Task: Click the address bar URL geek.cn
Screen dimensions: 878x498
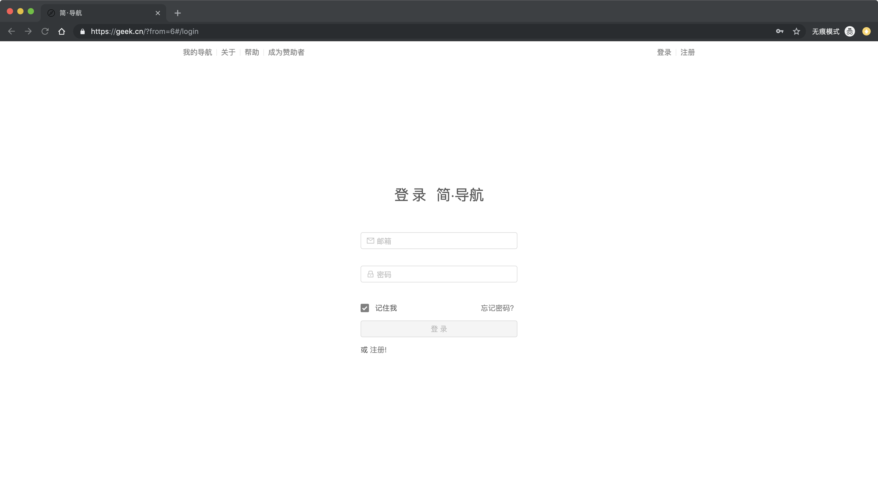Action: [145, 32]
